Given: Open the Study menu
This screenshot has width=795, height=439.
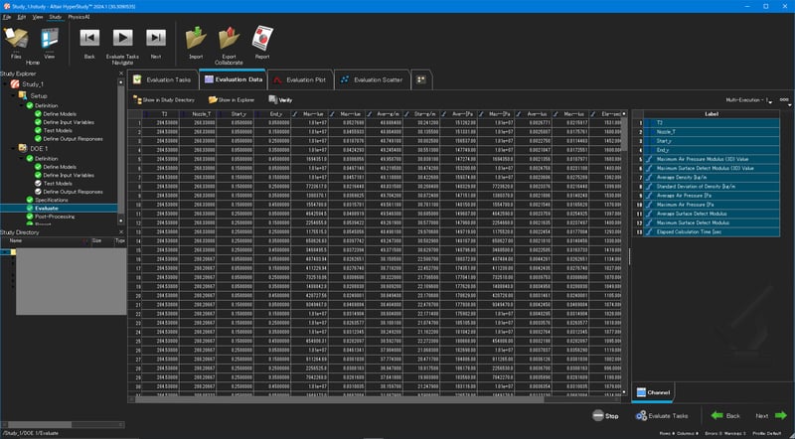Looking at the screenshot, I should 55,17.
